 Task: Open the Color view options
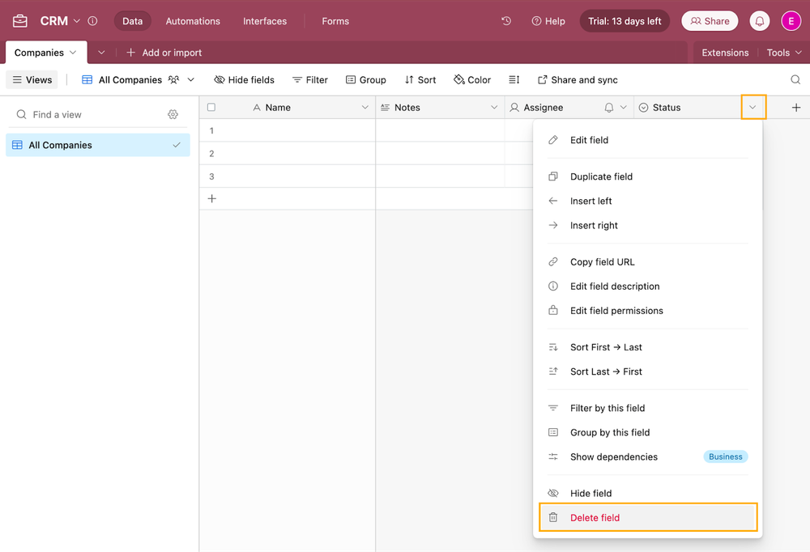tap(471, 79)
